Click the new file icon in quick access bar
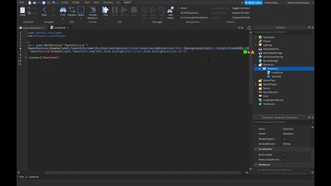The width and height of the screenshot is (331, 186). click(29, 3)
